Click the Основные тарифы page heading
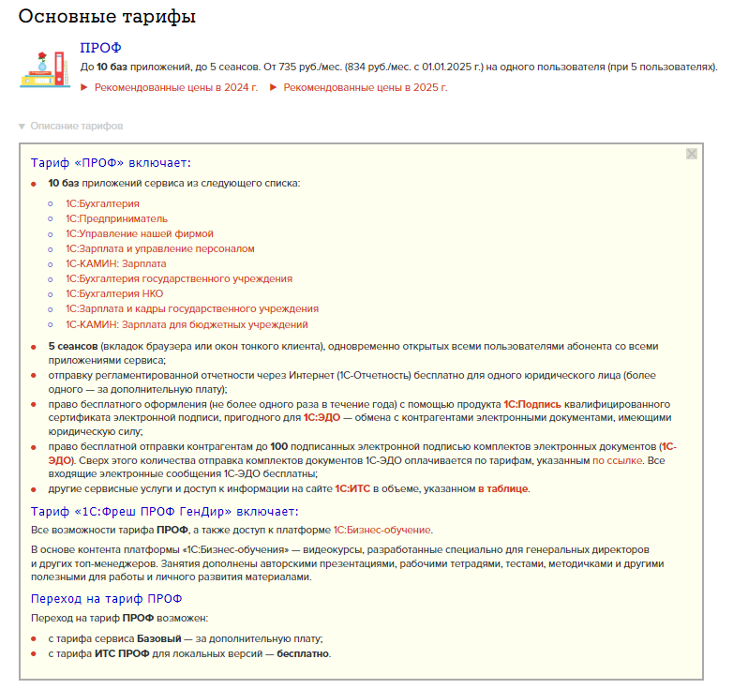 (x=107, y=16)
